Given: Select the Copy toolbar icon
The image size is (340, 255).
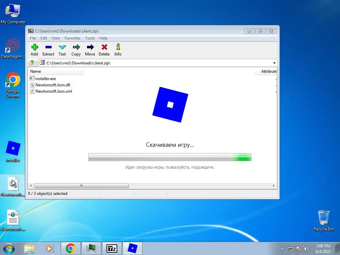Looking at the screenshot, I should point(76,47).
